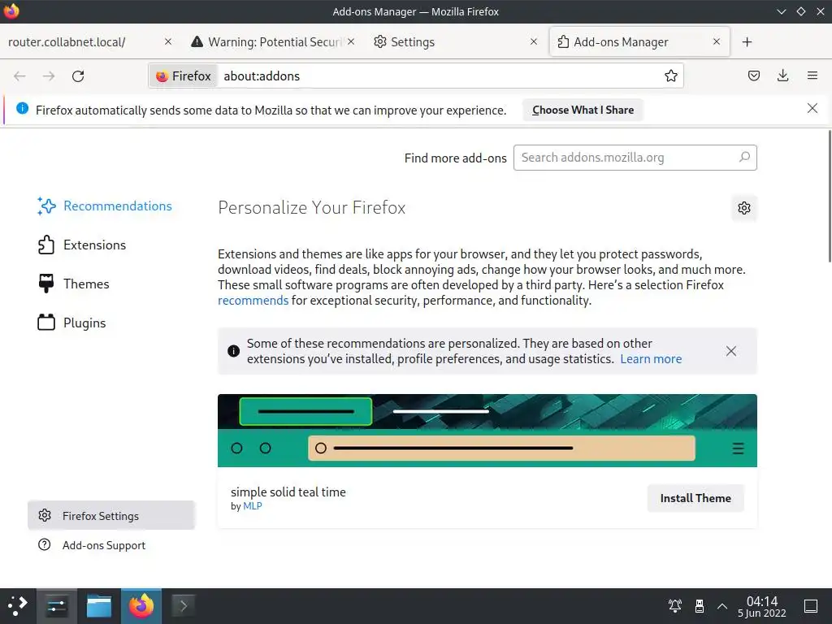
Task: Bookmark this page with the star icon
Action: (x=670, y=76)
